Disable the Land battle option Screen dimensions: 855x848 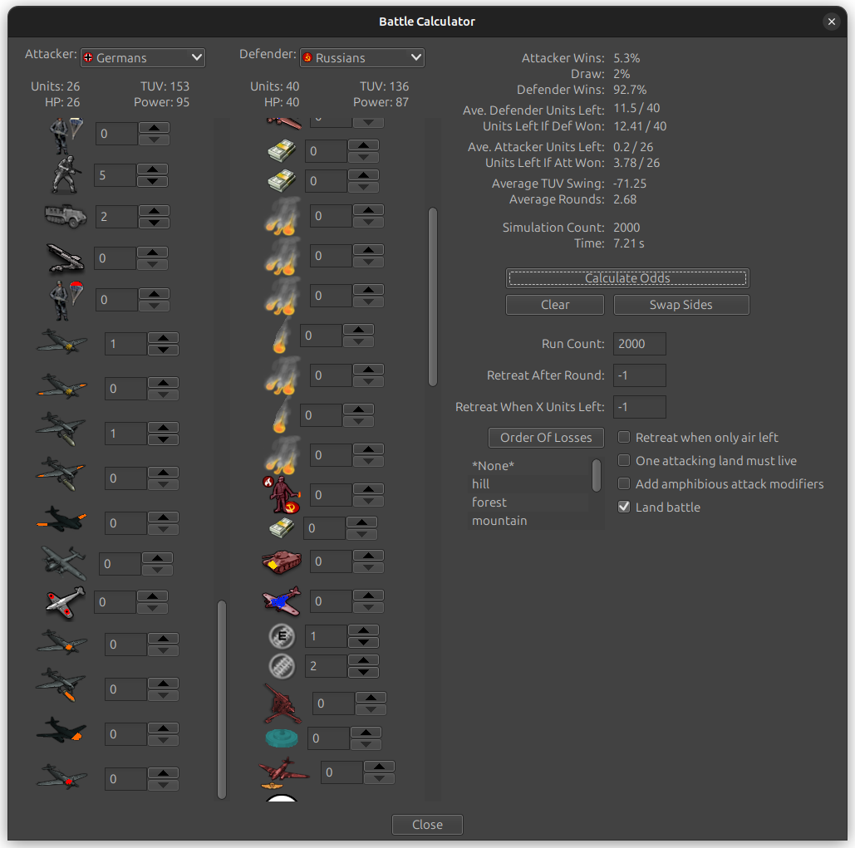point(623,507)
